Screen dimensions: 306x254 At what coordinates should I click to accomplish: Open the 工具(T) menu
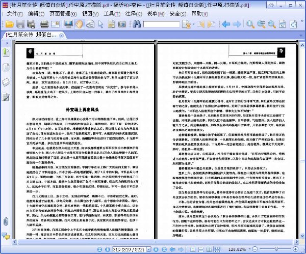112,14
